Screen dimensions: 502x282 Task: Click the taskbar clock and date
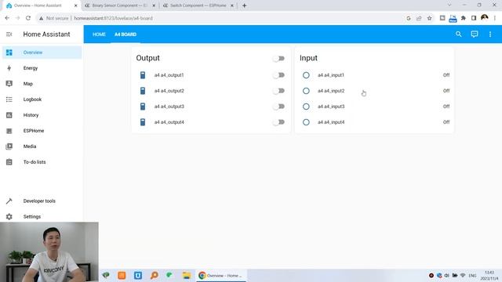click(489, 276)
